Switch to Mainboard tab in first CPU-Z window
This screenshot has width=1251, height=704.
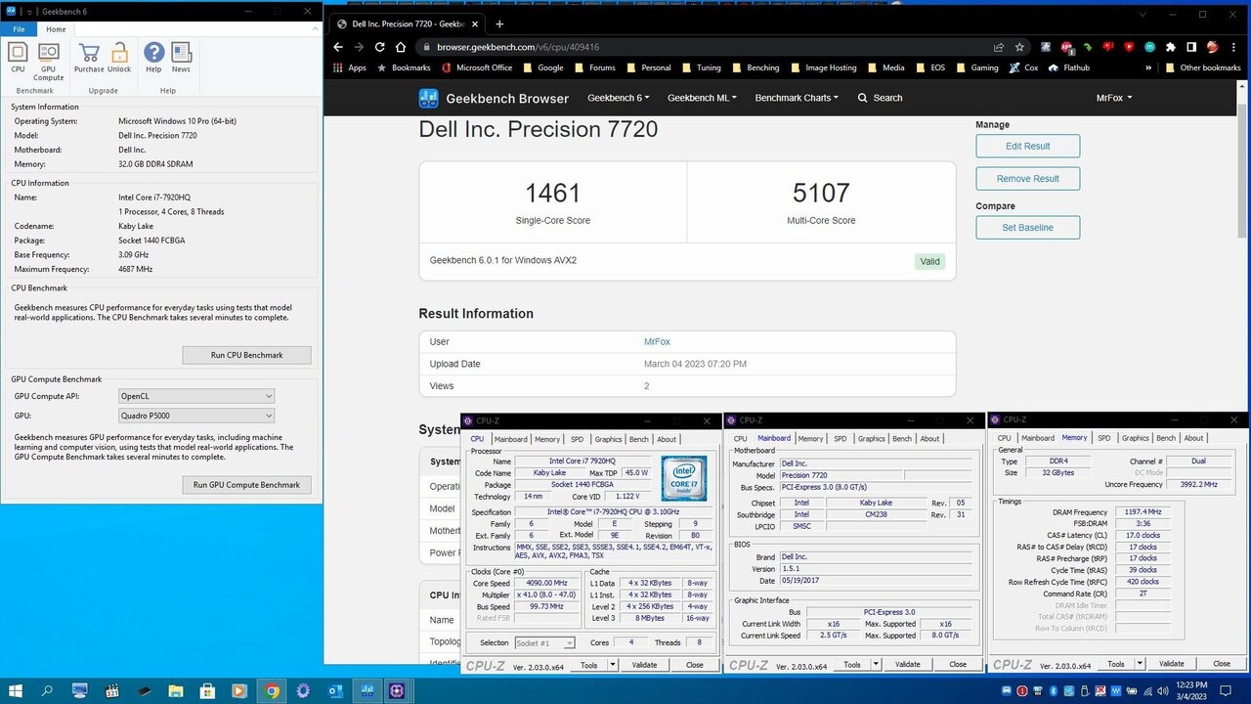(510, 439)
